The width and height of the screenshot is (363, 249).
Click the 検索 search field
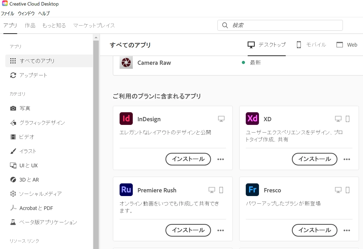280,25
